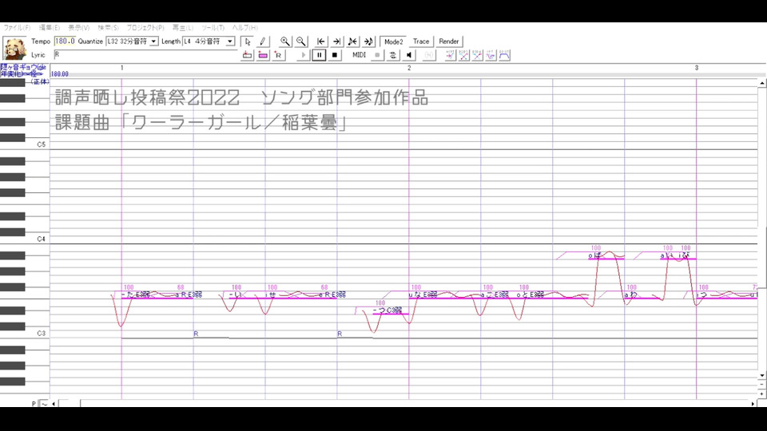Click the Tempo field showing 180.0
The height and width of the screenshot is (431, 767).
pyautogui.click(x=65, y=42)
